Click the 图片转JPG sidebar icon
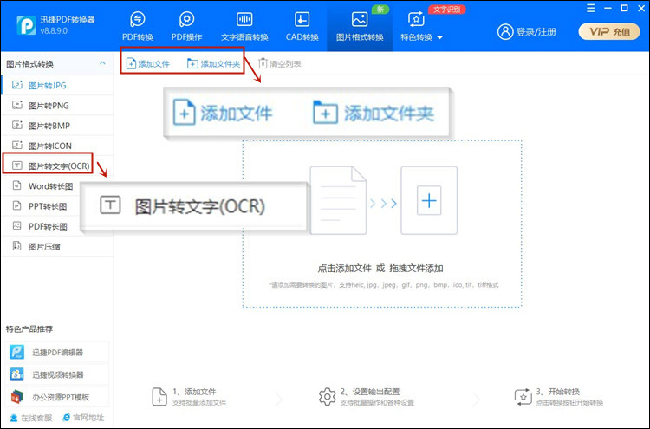This screenshot has height=429, width=650. 17,85
